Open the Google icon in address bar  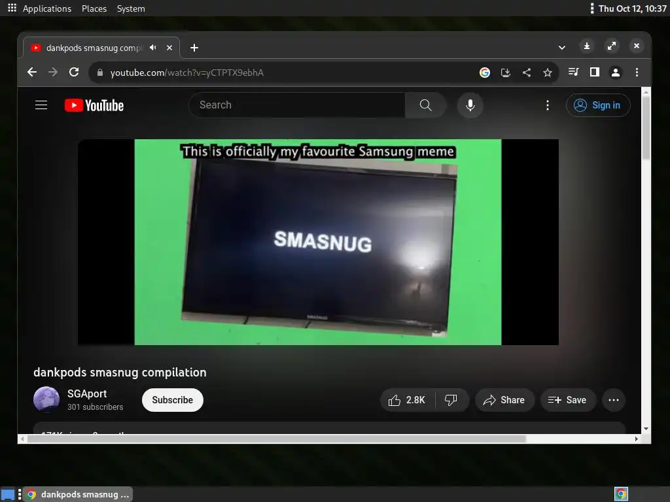pos(485,73)
